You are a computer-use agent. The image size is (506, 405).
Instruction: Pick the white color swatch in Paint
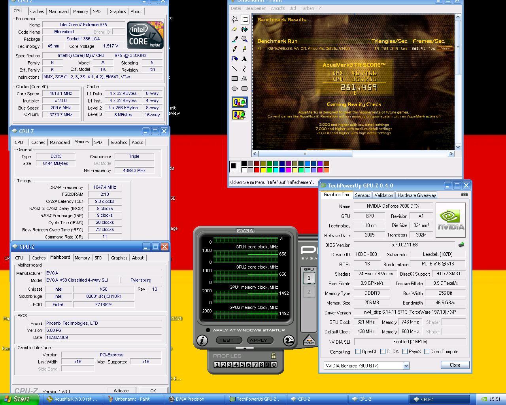(x=244, y=170)
